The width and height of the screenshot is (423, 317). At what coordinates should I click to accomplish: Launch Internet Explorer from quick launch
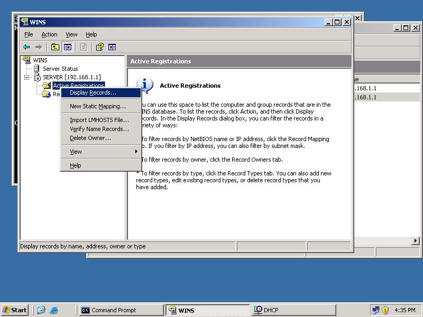point(54,310)
